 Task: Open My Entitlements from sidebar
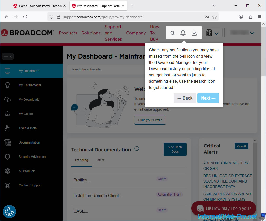30,85
